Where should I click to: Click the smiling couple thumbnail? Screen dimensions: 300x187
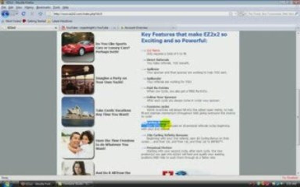point(78,144)
